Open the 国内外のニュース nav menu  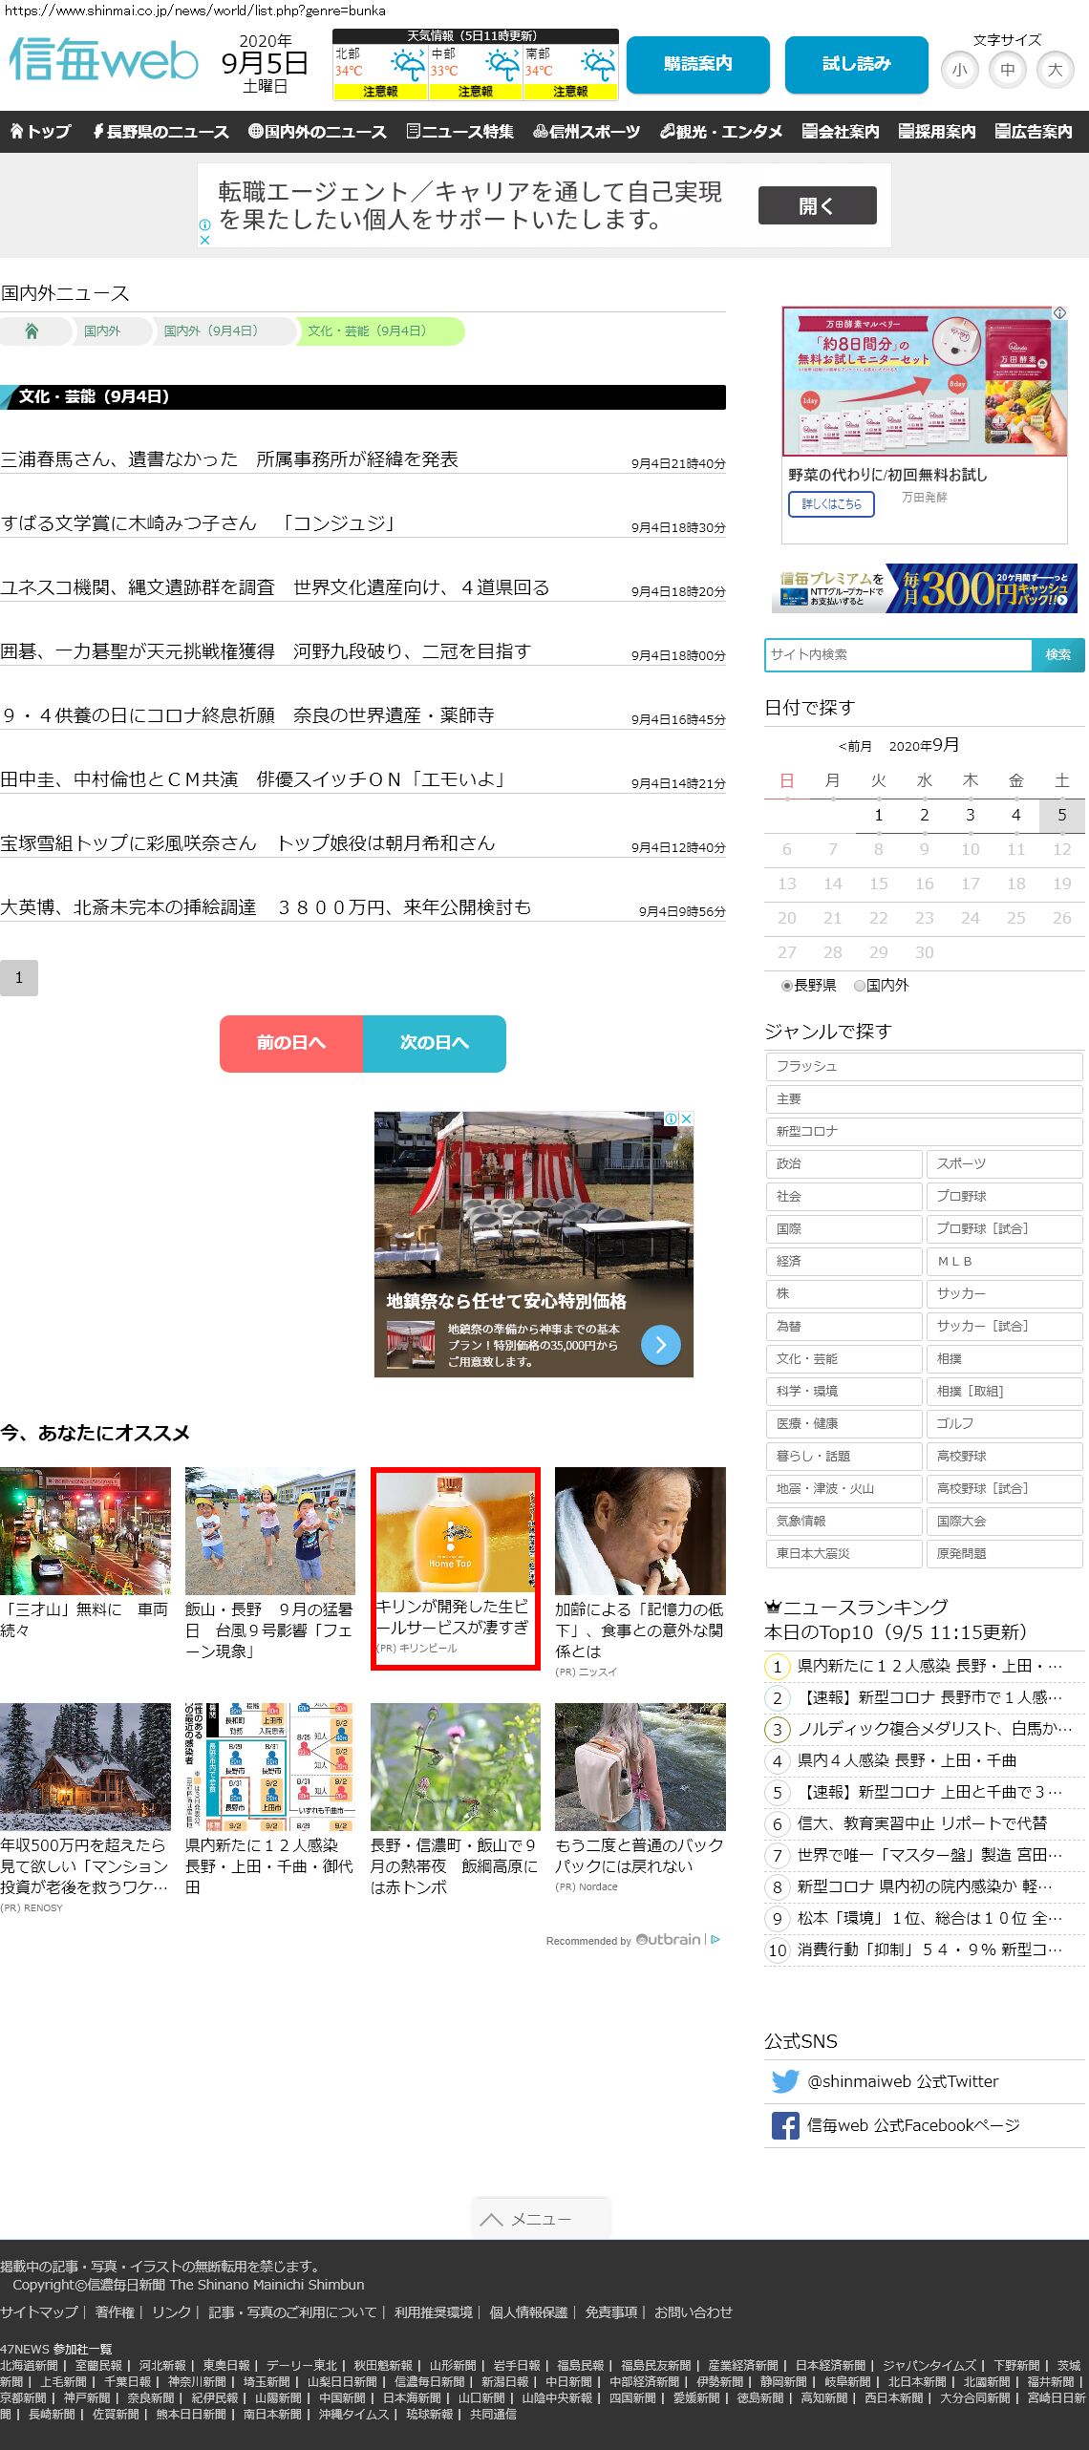(317, 132)
